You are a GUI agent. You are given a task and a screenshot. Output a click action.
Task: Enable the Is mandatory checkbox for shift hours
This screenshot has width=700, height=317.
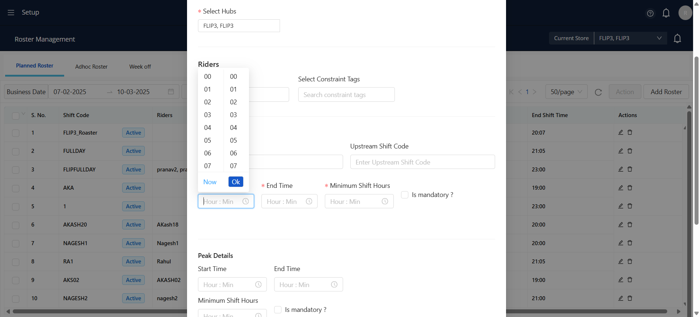405,195
